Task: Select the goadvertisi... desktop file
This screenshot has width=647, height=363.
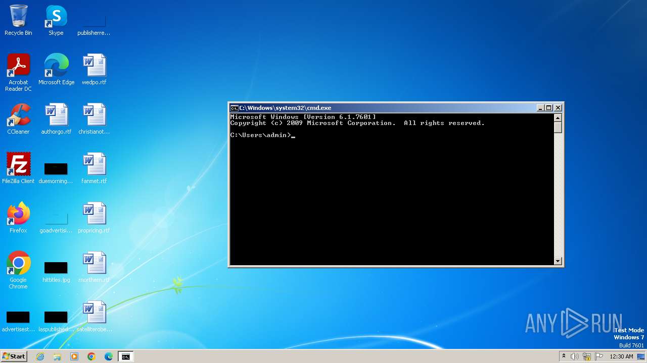Action: pos(56,222)
